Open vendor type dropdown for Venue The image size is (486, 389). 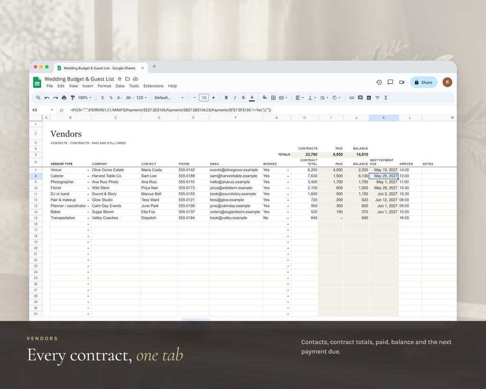point(88,171)
